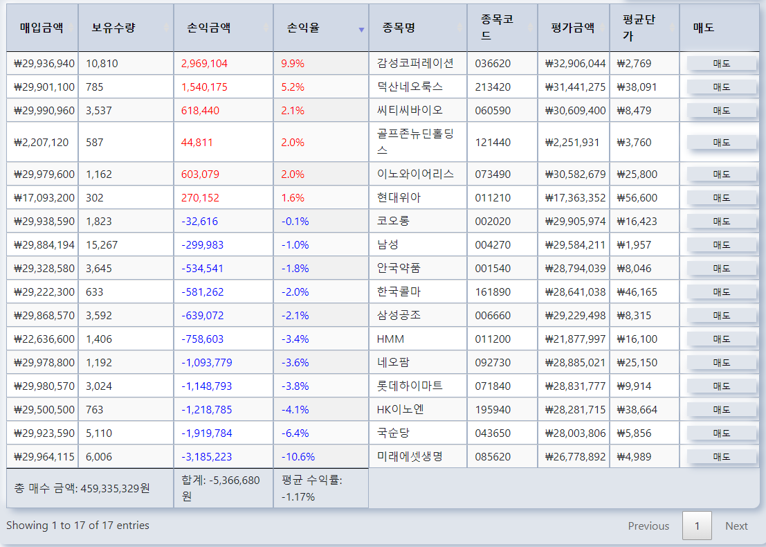The image size is (766, 547).
Task: Sort by 매입금액 column header
Action: coord(42,28)
